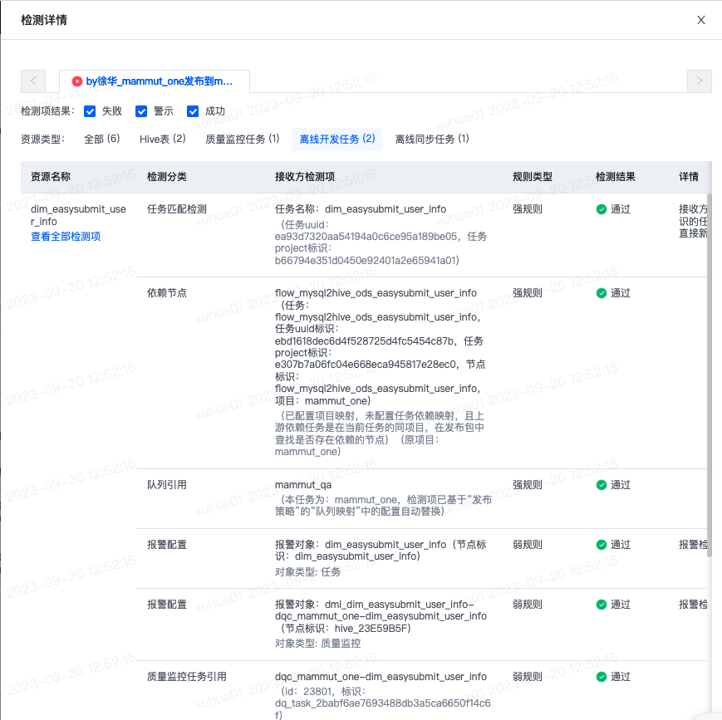
Task: Close the 检测详情 dialog
Action: 701,20
